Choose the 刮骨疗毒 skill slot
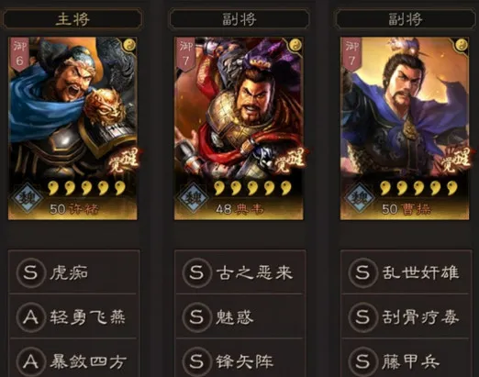The height and width of the screenshot is (377, 479). (407, 316)
